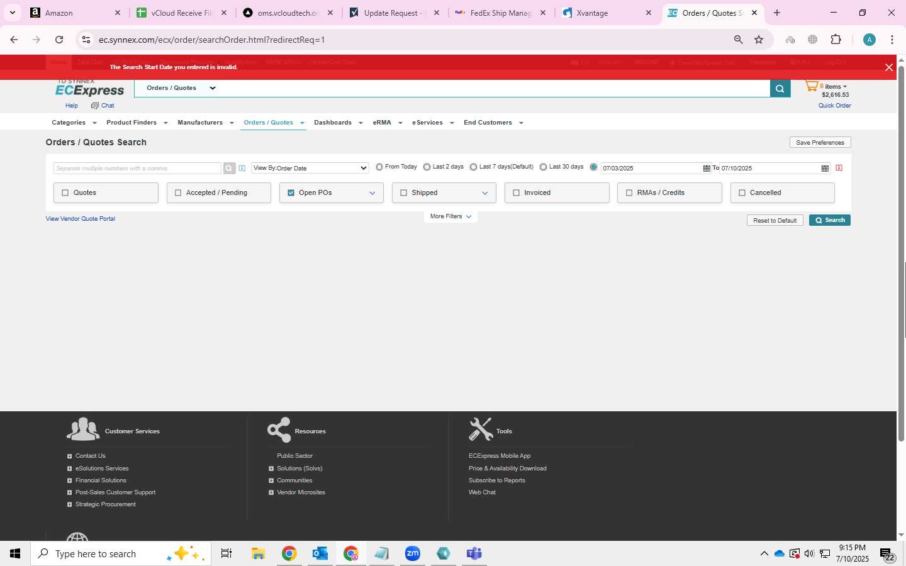
Task: Open Zoom from the taskbar
Action: coord(413,553)
